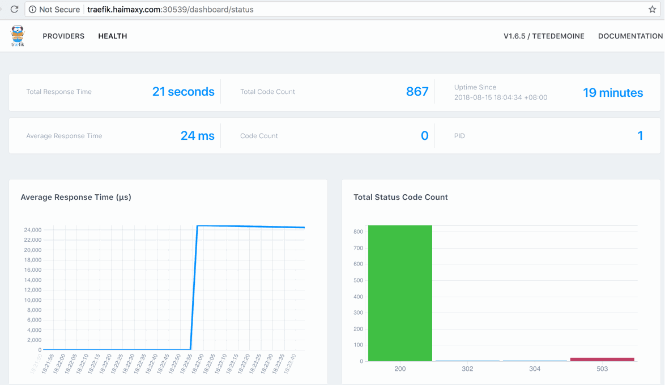The image size is (665, 385).
Task: Click the 21 seconds total response value
Action: pos(183,92)
